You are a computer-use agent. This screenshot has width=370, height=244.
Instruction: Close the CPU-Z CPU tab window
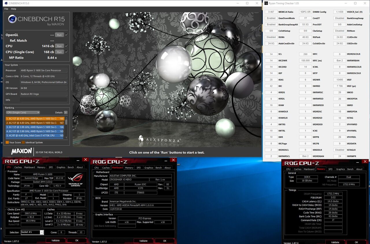(x=85, y=160)
